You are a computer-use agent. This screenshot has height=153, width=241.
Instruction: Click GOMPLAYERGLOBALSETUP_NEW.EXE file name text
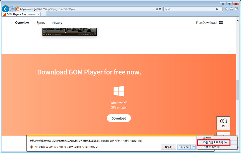[x=72, y=141]
